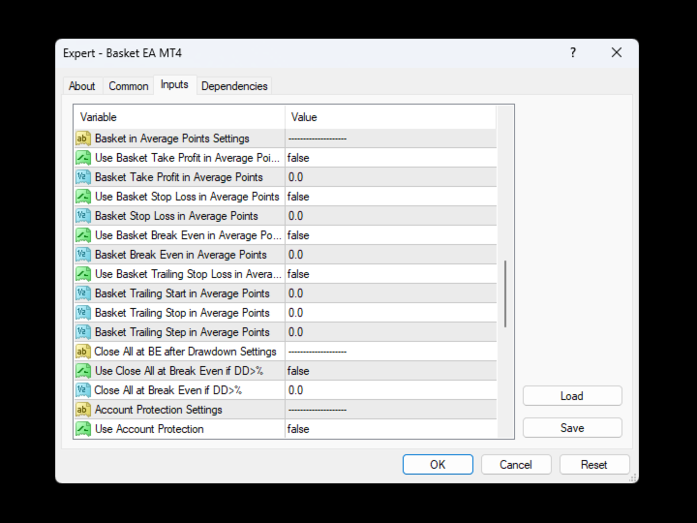Click the boolean icon for Use Basket Trailing Stop Loss
The image size is (697, 523).
pos(83,274)
